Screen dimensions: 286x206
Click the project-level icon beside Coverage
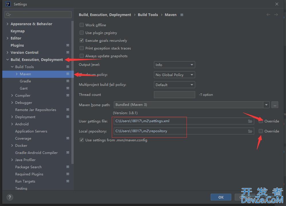click(x=68, y=138)
